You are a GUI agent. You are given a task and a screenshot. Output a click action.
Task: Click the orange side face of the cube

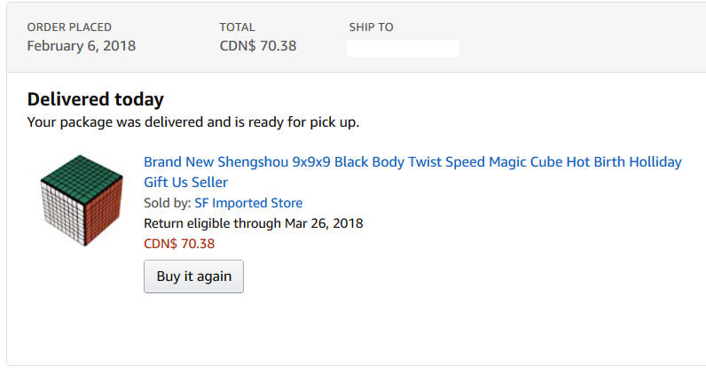pos(105,208)
